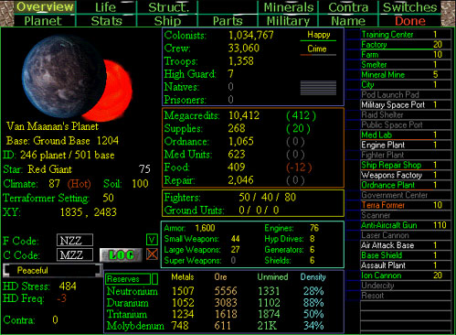The image size is (456, 335).
Task: Click the Done button
Action: (409, 21)
